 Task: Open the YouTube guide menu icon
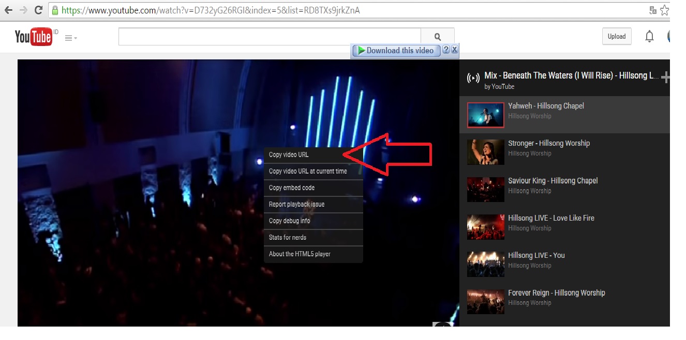pos(68,37)
